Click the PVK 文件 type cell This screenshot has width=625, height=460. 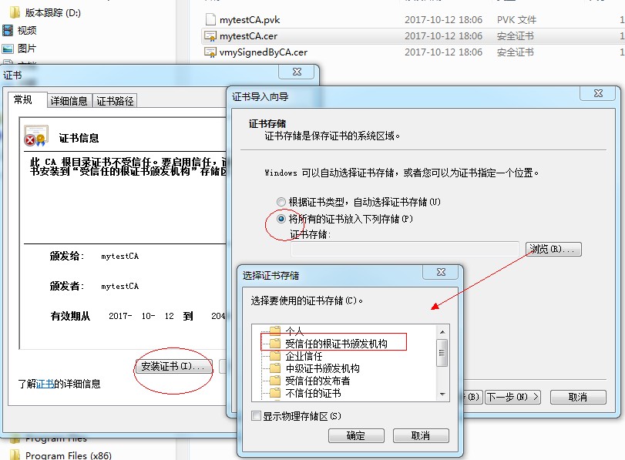click(516, 20)
